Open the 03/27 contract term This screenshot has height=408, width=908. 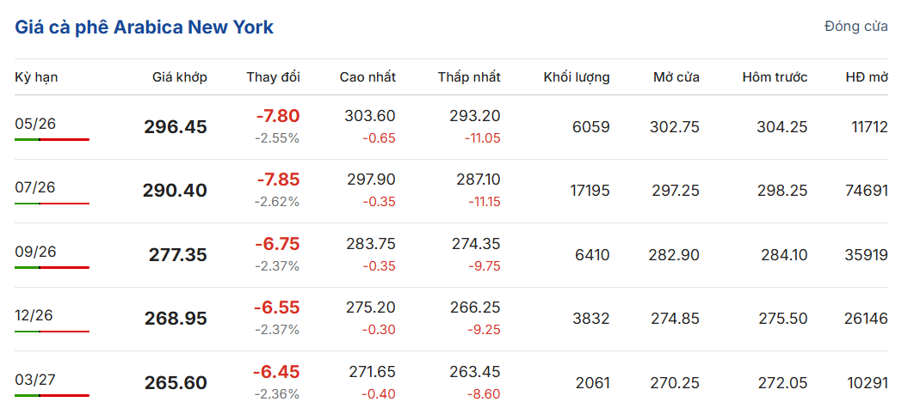click(x=34, y=379)
